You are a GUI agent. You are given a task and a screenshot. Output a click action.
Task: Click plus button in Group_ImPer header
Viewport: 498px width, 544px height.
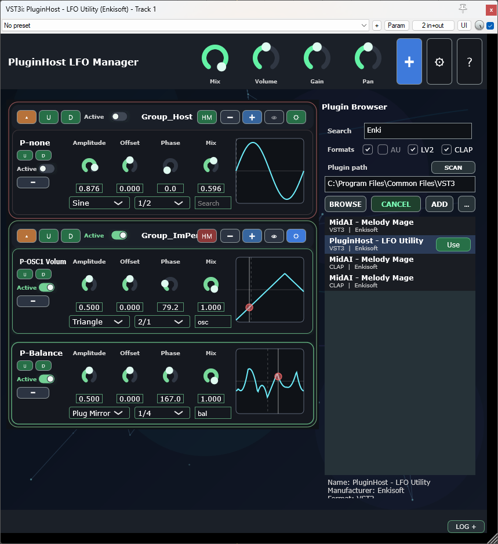tap(252, 236)
